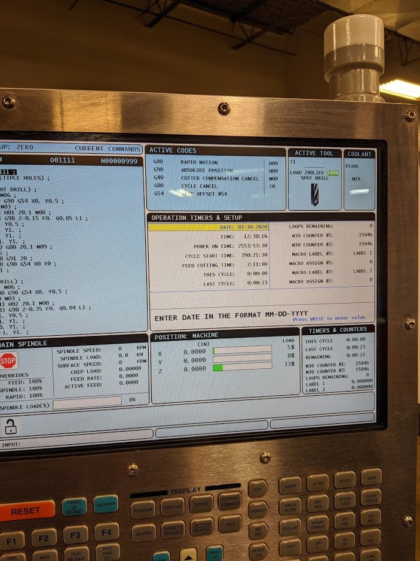Push the PART ZERO SET key
This screenshot has width=420, height=561.
(x=108, y=552)
